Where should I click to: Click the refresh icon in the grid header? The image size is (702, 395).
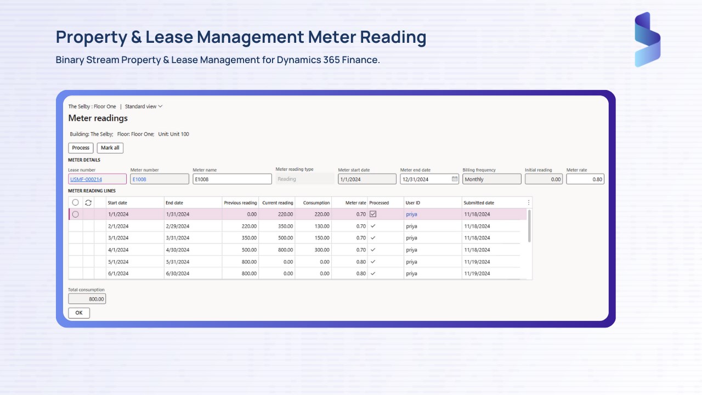tap(88, 202)
